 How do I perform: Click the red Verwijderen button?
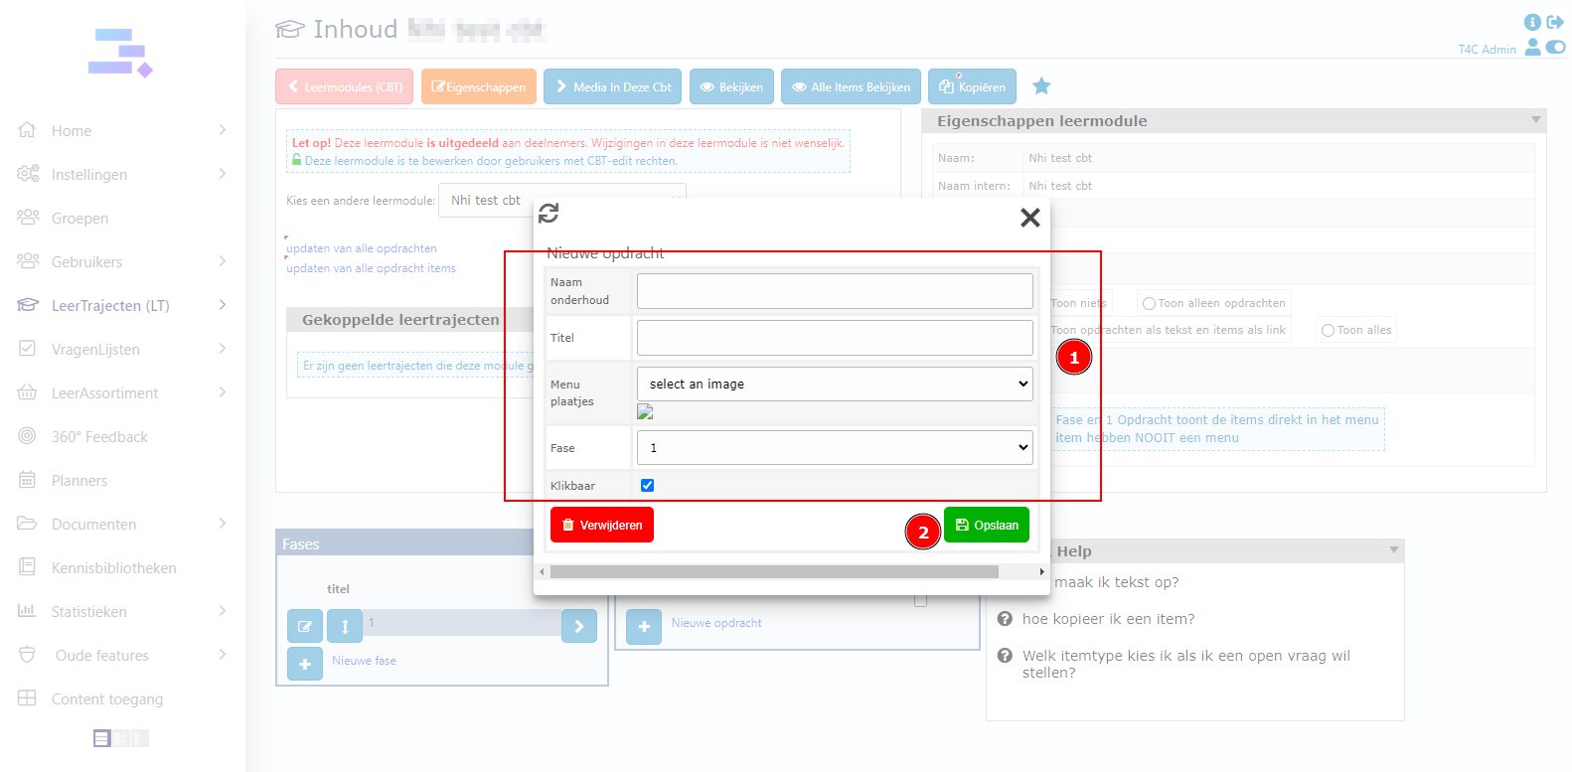(x=602, y=525)
